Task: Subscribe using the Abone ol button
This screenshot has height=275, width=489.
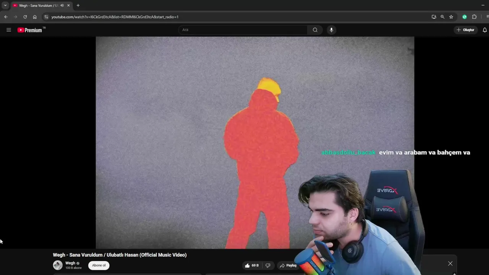Action: 99,265
